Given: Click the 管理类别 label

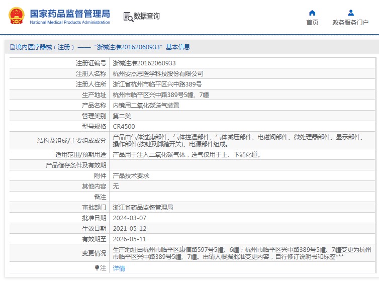Looking at the screenshot, I should point(94,116).
